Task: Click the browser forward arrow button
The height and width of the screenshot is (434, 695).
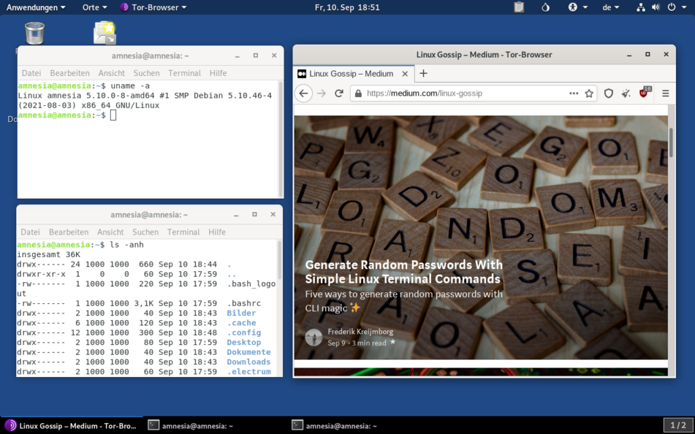Action: (322, 94)
